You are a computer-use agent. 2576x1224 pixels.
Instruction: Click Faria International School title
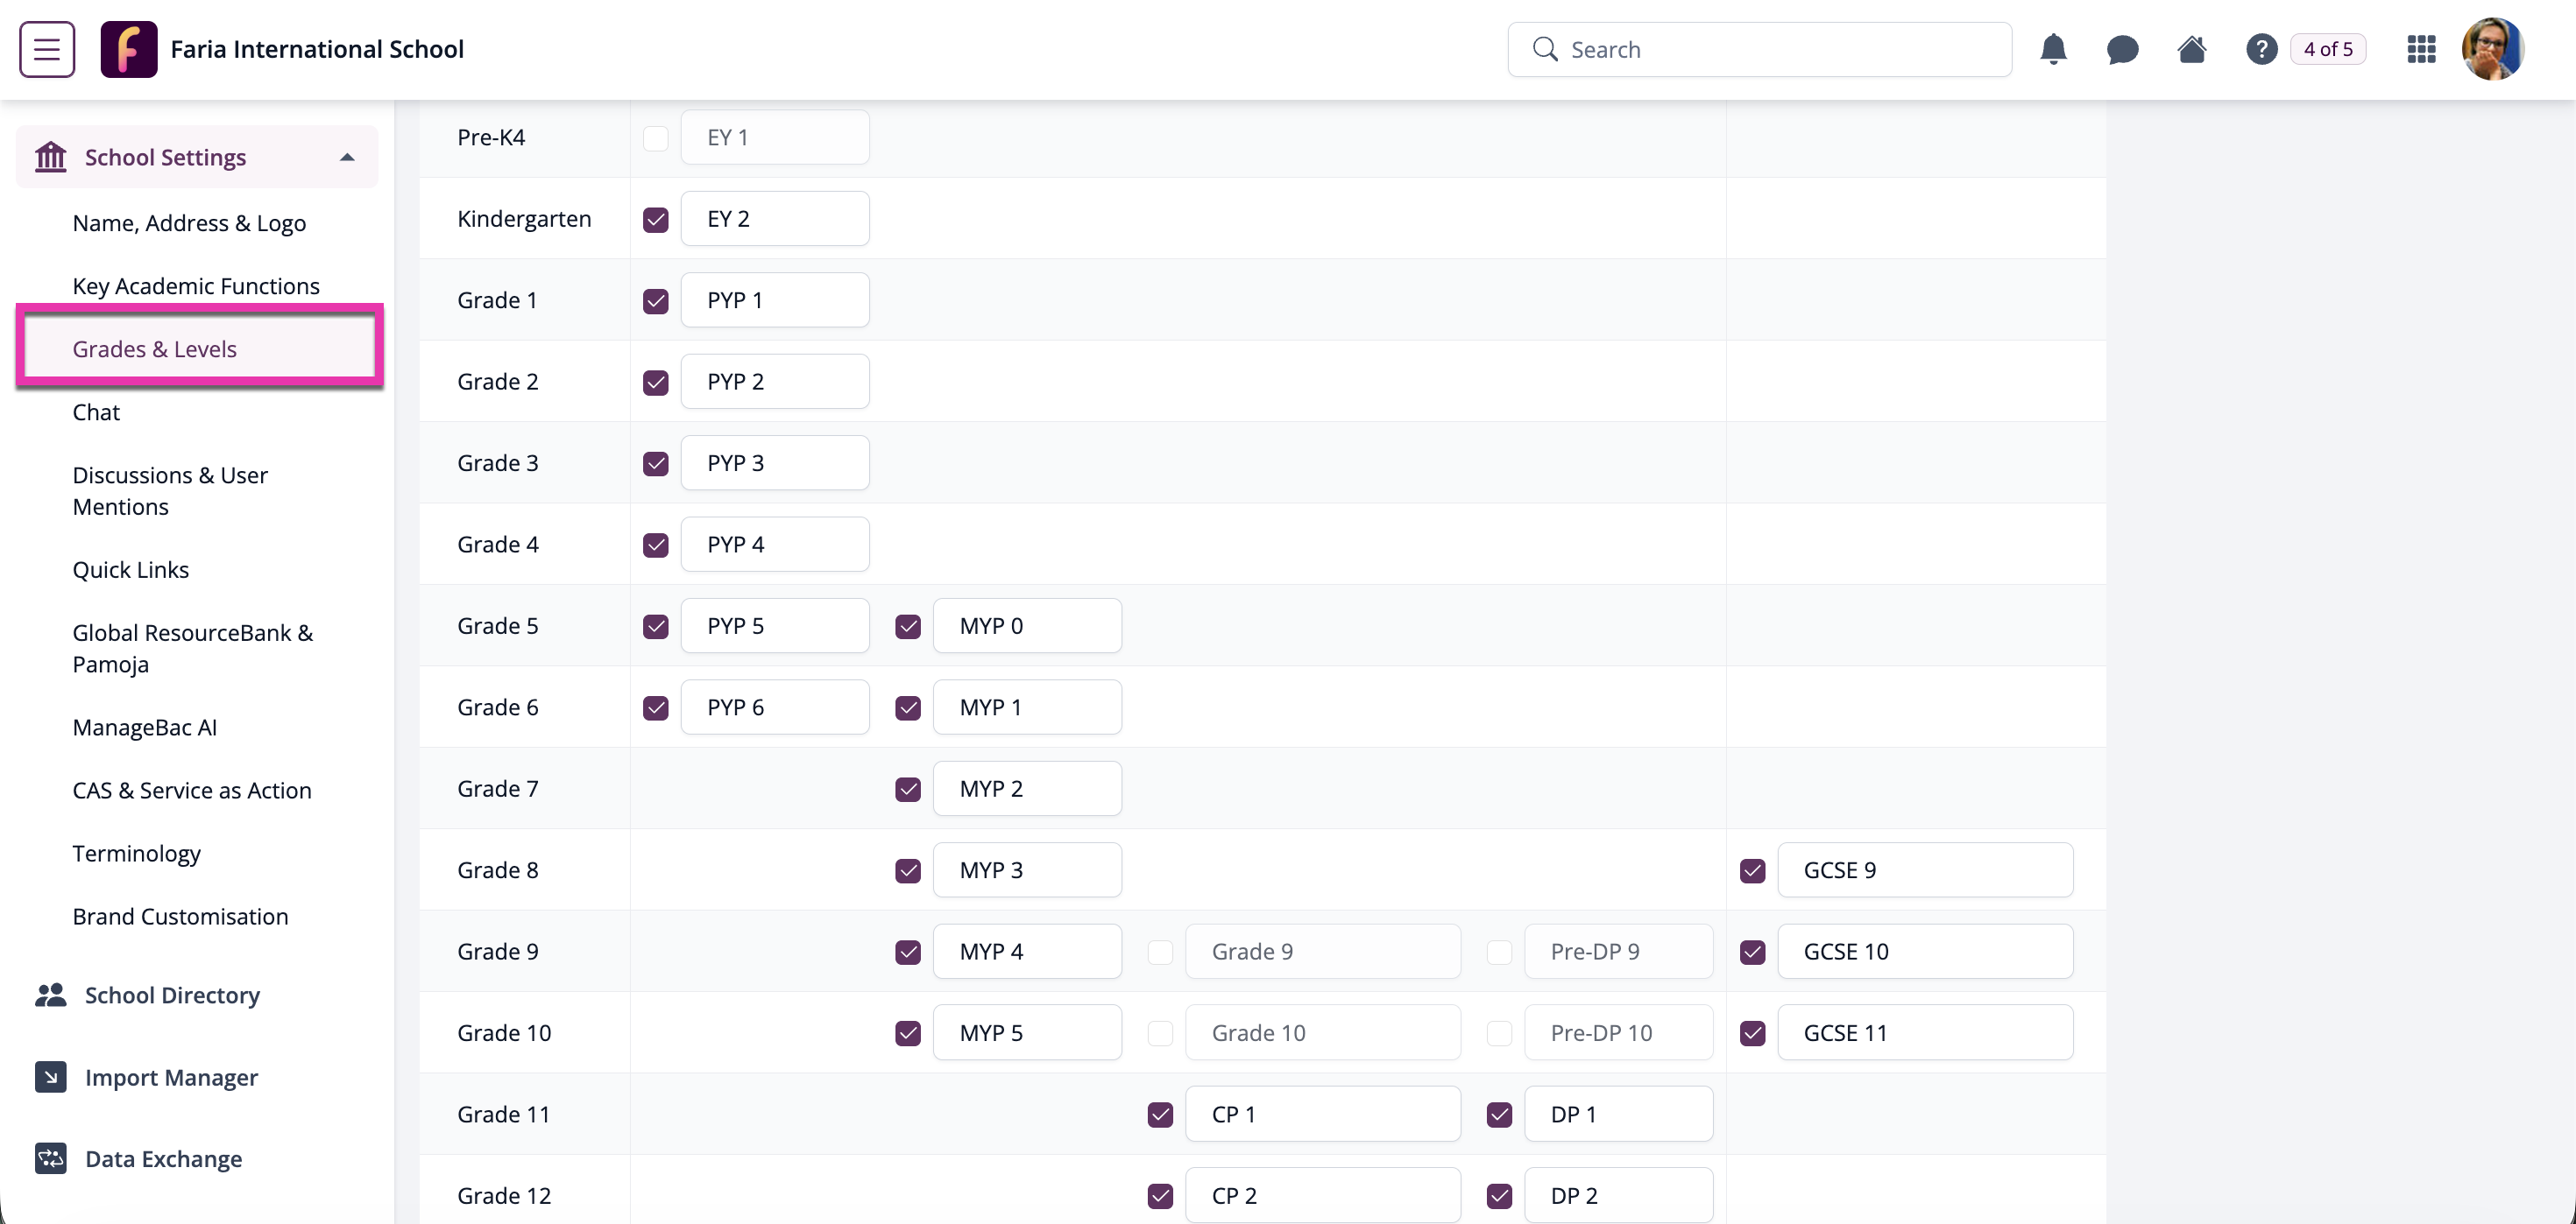coord(317,49)
